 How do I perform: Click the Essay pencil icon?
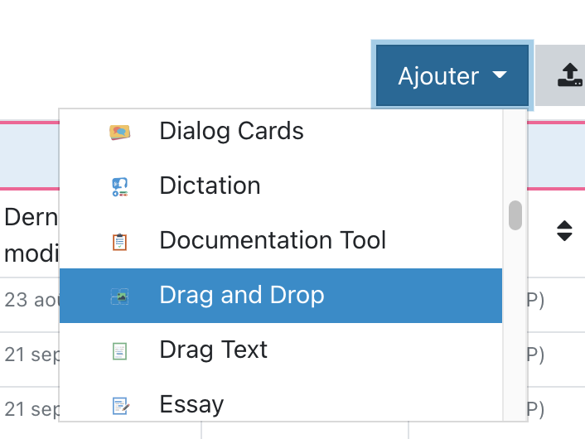pyautogui.click(x=120, y=405)
